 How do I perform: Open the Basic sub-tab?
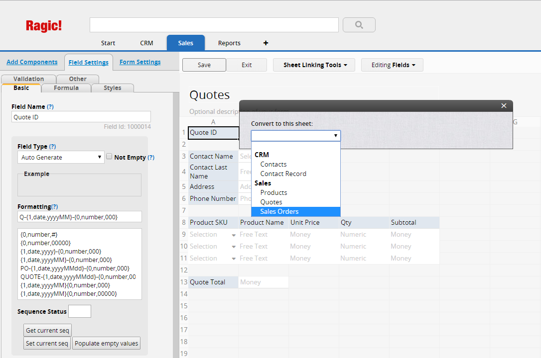pos(21,88)
